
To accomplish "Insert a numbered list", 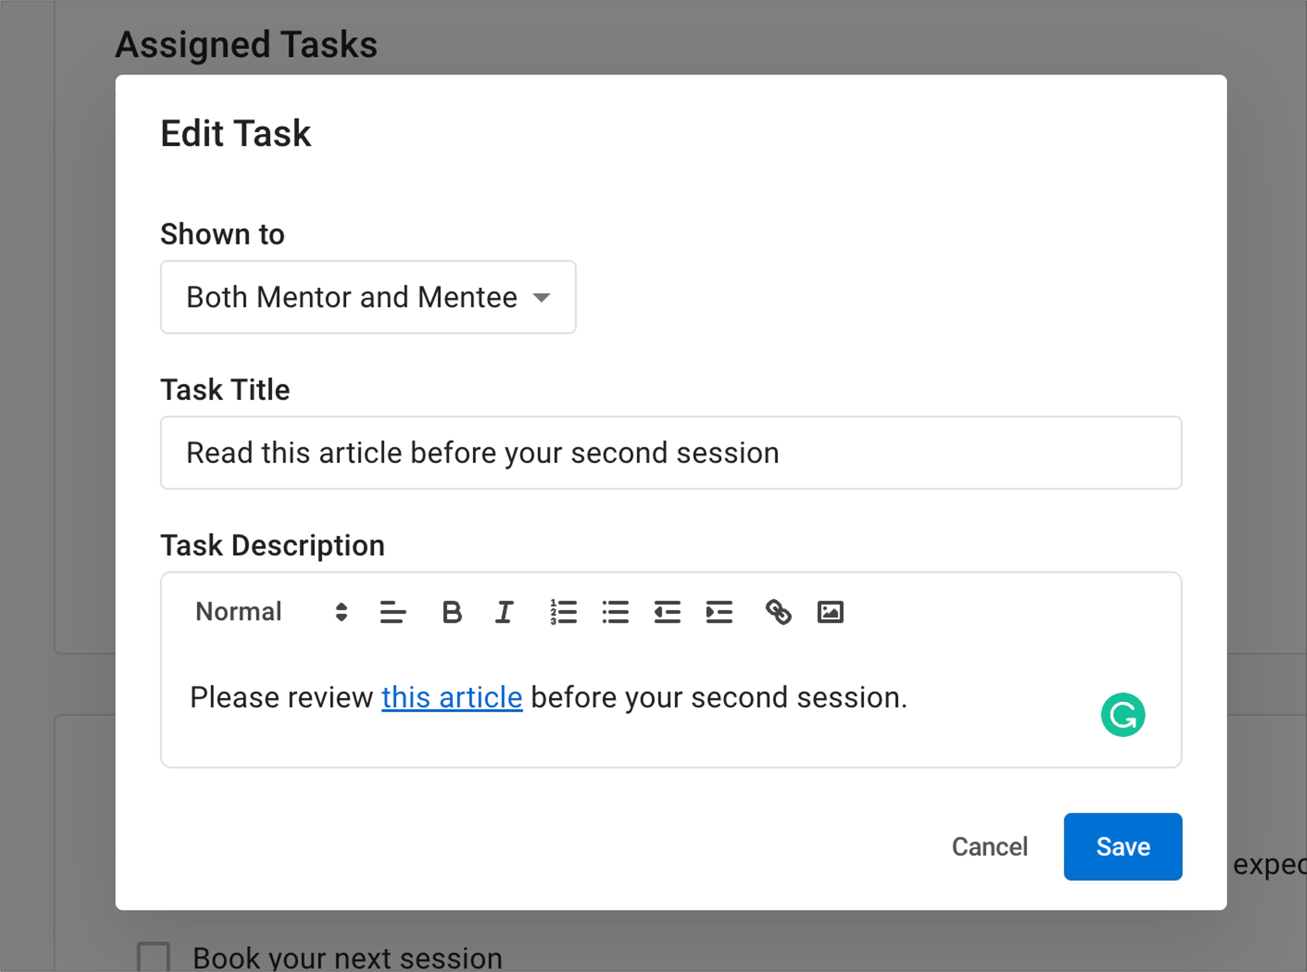I will click(x=563, y=612).
